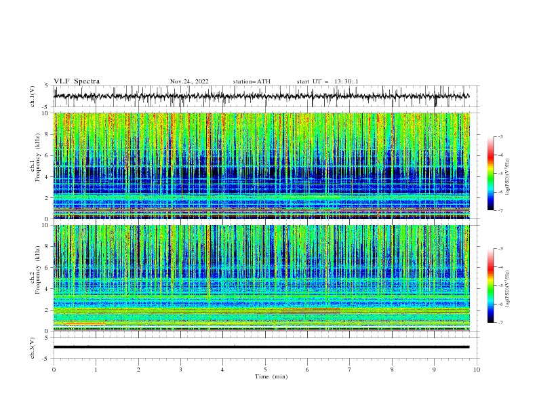Click the "Time (min)" axis label
This screenshot has height=415, width=537.
[271, 376]
